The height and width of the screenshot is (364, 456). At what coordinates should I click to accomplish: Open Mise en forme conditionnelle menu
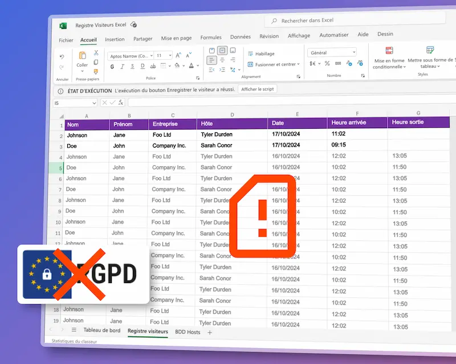[x=389, y=58]
